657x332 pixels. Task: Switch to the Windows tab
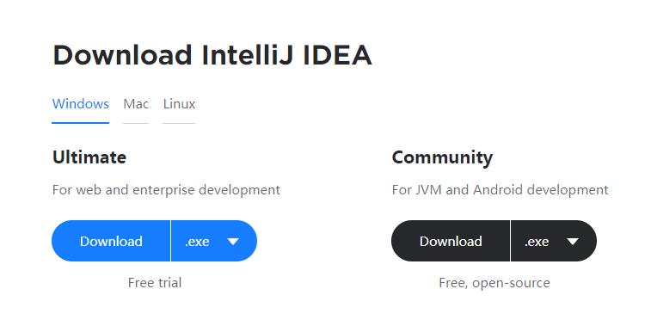[x=81, y=103]
